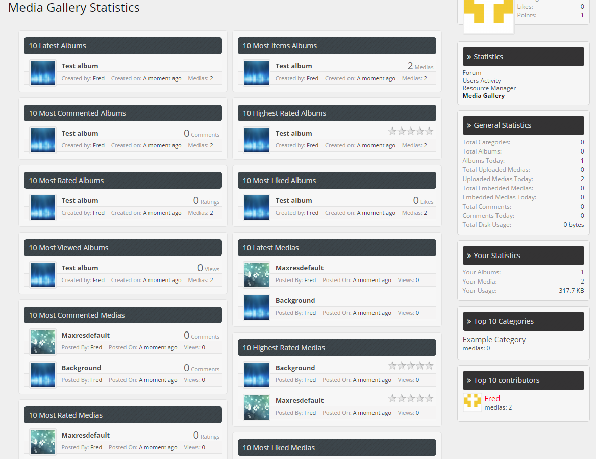The image size is (596, 459).
Task: Click Background thumbnail in 10 Highest Rated Medias
Action: 257,375
